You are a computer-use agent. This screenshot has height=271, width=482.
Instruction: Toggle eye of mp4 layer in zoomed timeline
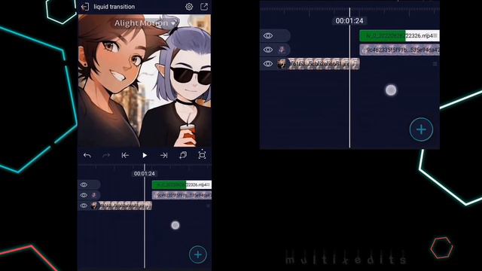click(x=268, y=35)
